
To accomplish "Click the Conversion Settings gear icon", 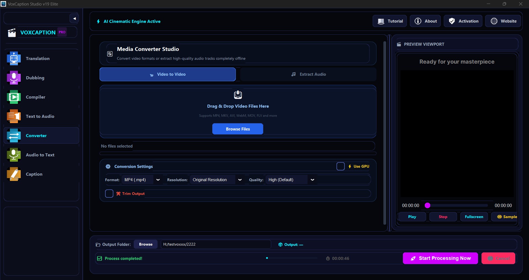I will 108,166.
